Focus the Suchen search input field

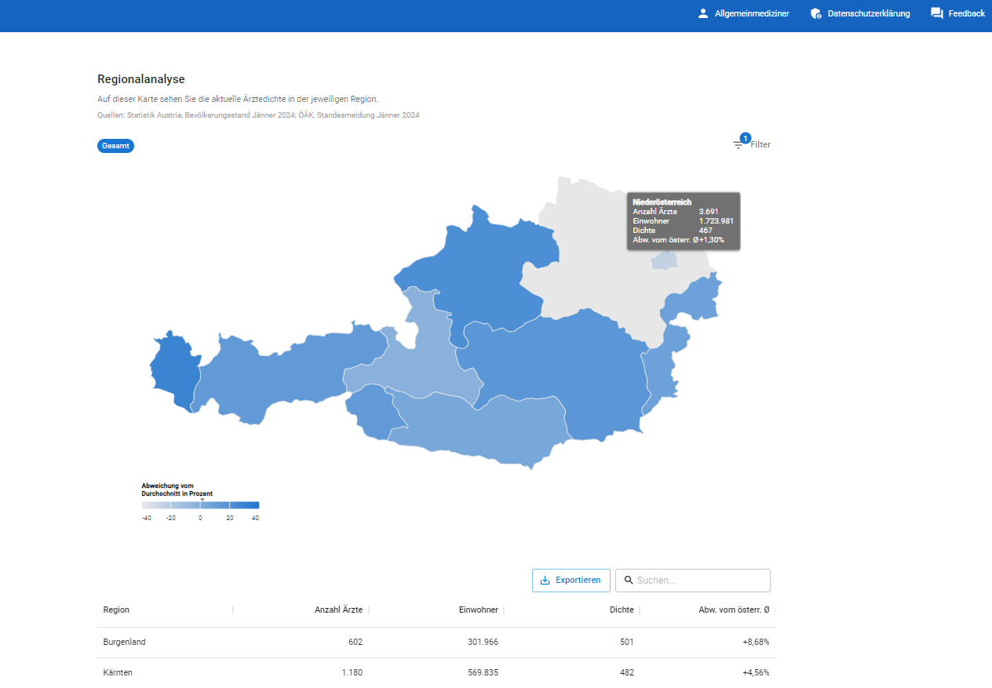[698, 581]
